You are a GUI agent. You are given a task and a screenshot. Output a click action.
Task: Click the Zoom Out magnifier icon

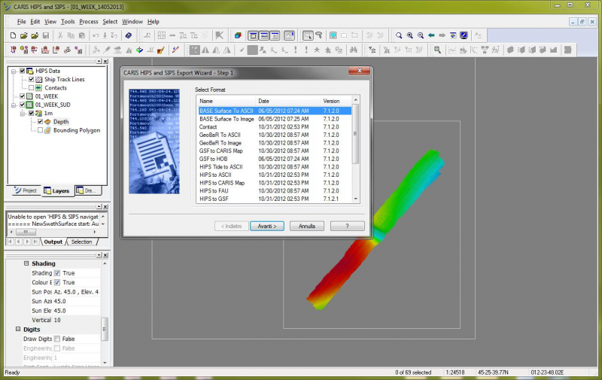point(421,35)
